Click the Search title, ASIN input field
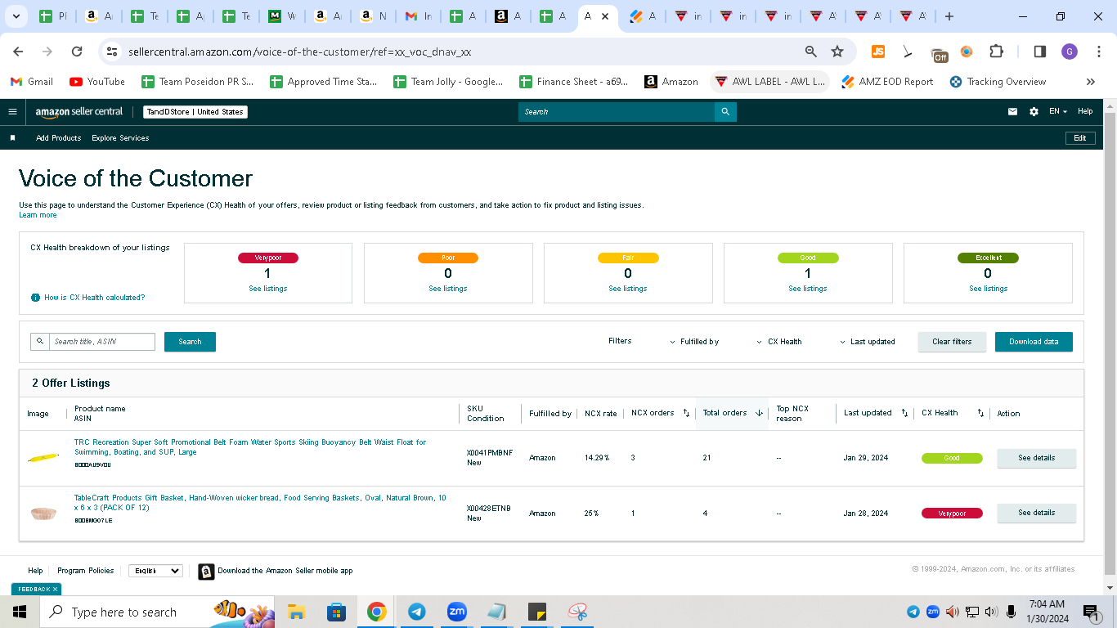 click(x=102, y=342)
